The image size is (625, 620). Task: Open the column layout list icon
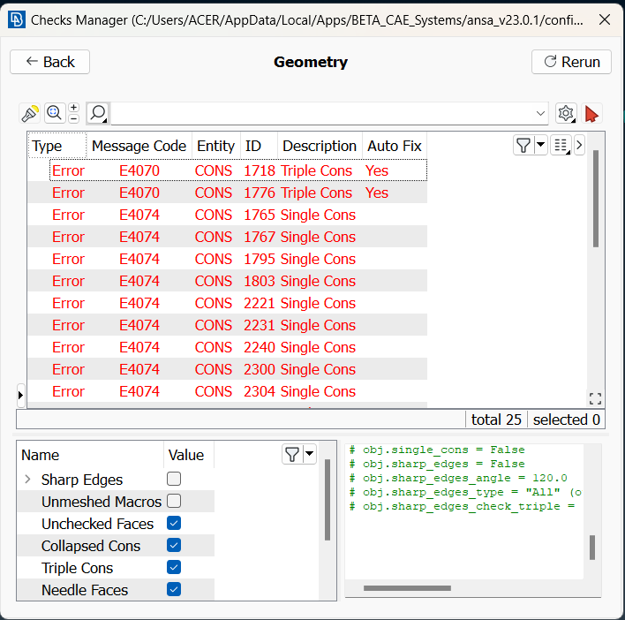[x=561, y=145]
